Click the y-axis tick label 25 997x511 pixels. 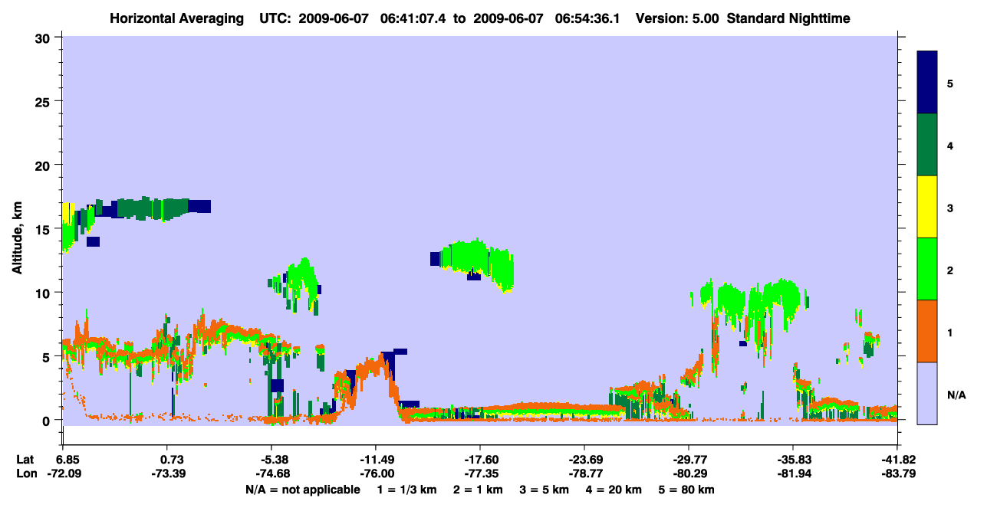[44, 102]
